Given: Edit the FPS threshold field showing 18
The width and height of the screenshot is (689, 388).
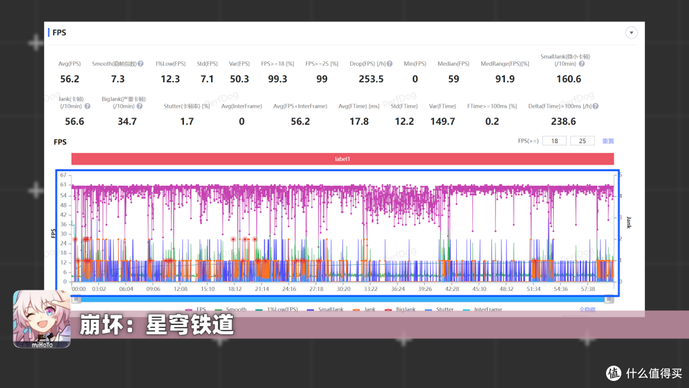Looking at the screenshot, I should 554,141.
